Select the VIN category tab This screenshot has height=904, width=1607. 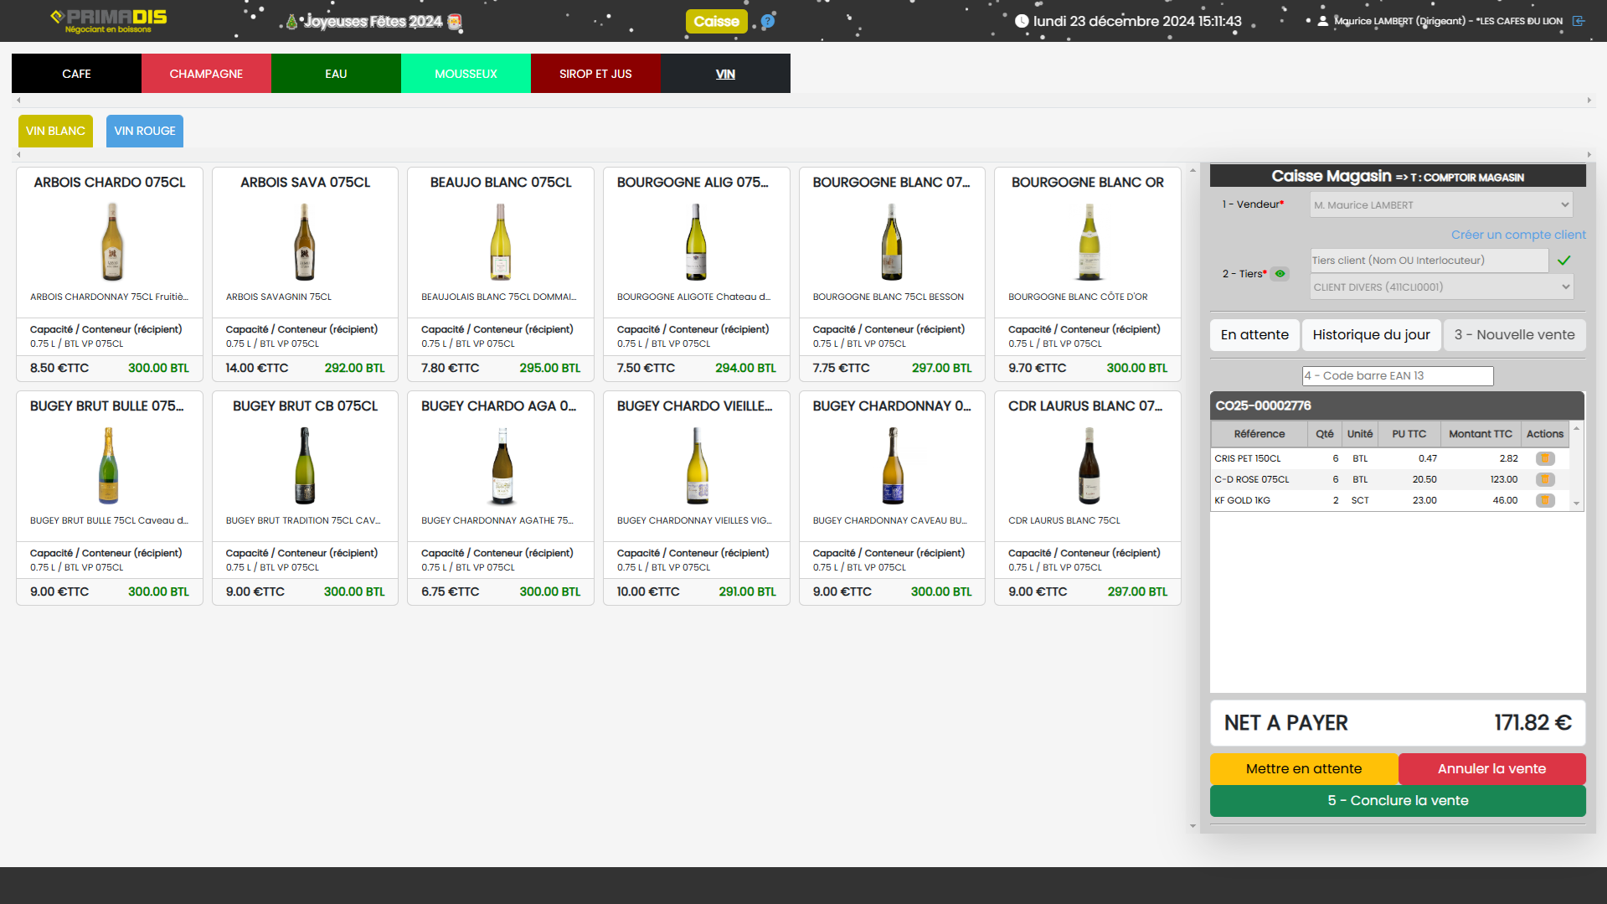click(x=725, y=74)
